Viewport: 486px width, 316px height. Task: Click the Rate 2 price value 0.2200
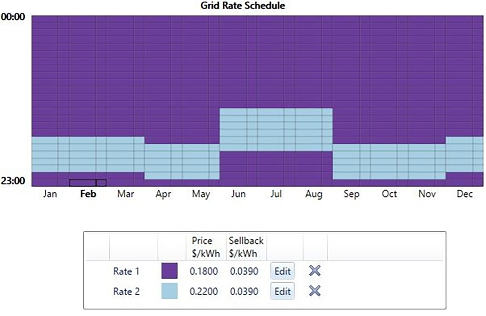pos(203,292)
